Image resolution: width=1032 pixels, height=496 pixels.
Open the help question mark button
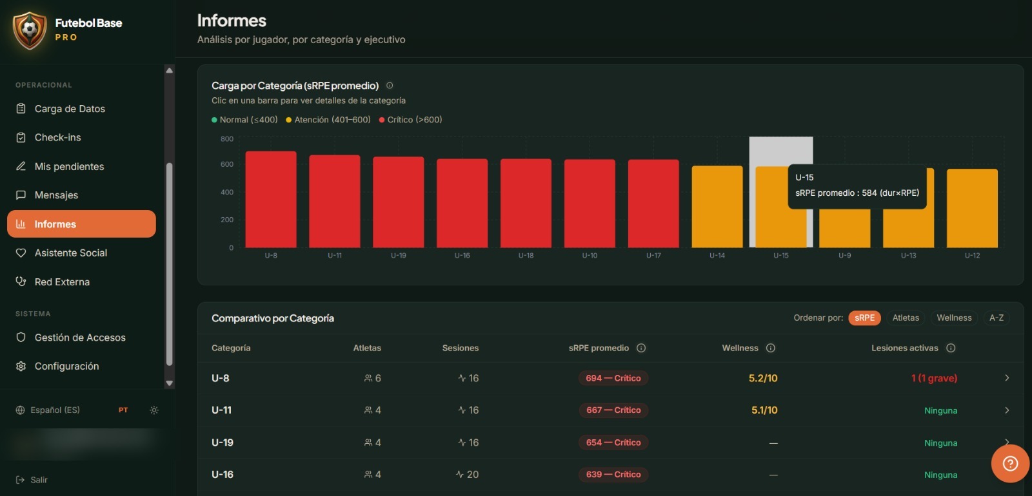pos(1010,463)
